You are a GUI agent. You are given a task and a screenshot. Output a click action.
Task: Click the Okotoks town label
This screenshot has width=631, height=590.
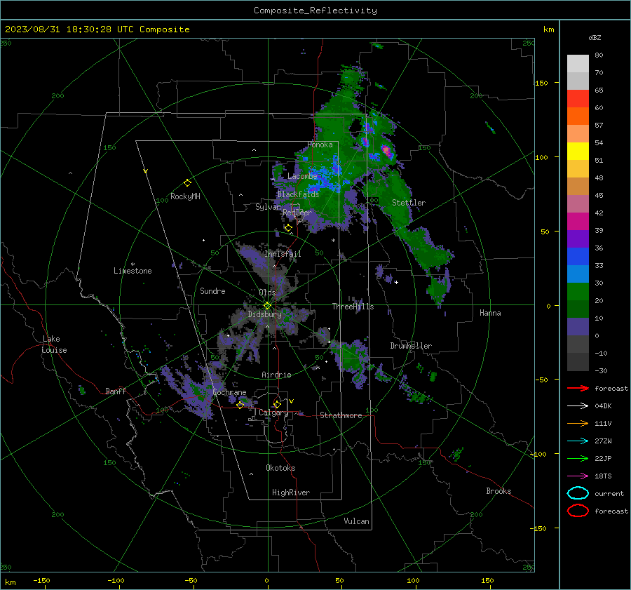pyautogui.click(x=280, y=468)
